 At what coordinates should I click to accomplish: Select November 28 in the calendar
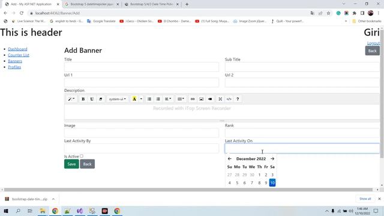(x=237, y=175)
